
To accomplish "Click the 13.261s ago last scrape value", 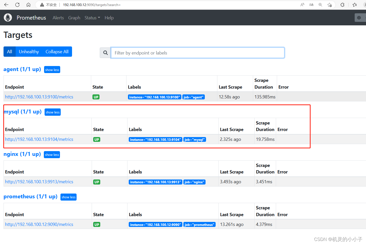I will coord(232,224).
